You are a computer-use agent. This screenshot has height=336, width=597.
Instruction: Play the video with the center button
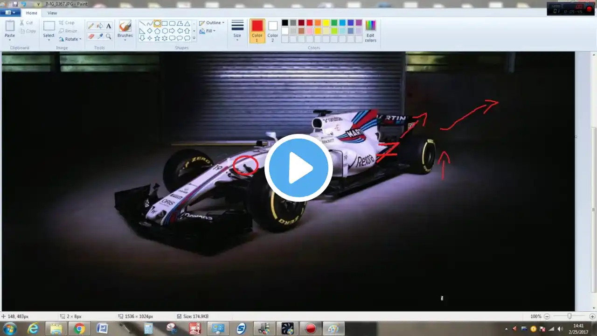[298, 168]
